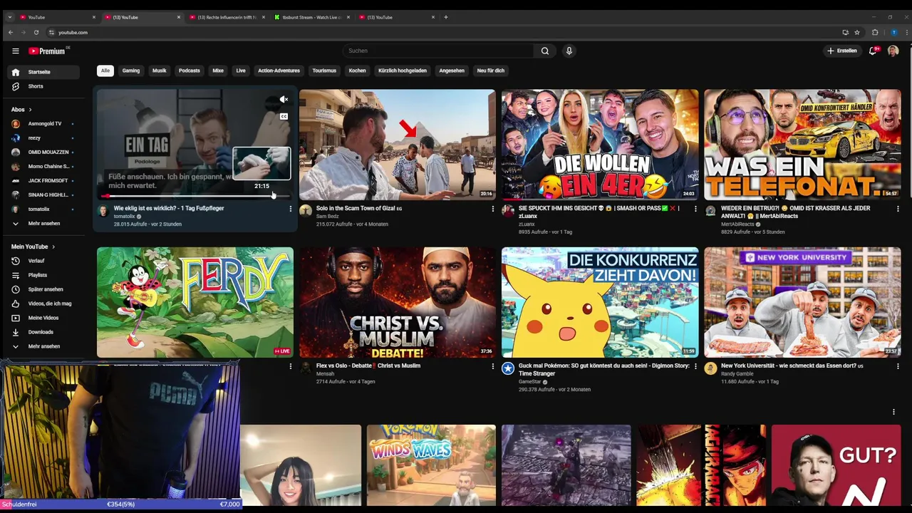Select the Neu für dich chip

(x=490, y=71)
